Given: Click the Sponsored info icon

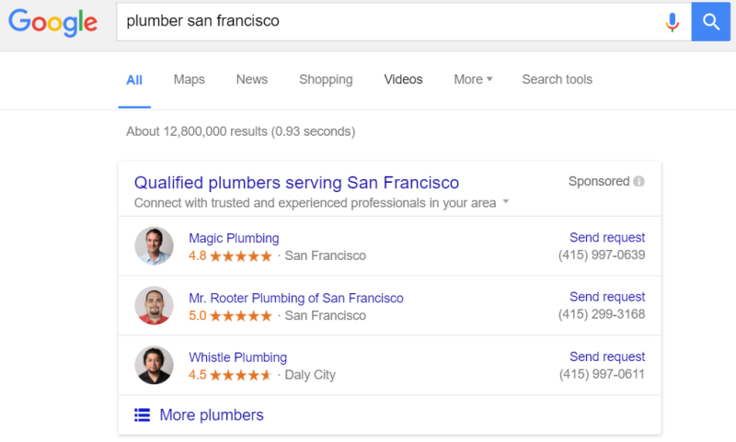Looking at the screenshot, I should (638, 181).
